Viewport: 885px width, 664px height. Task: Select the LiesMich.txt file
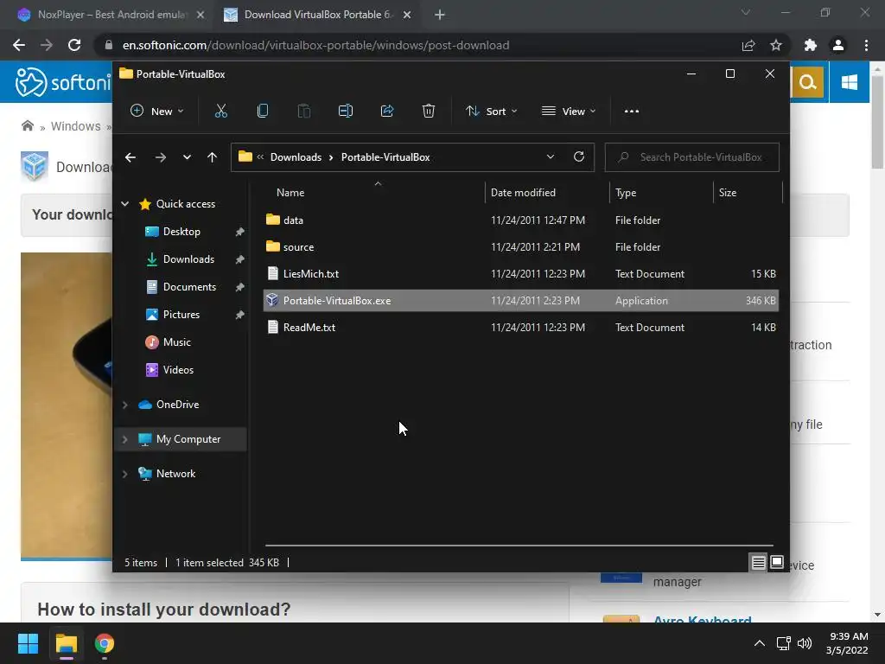coord(520,274)
